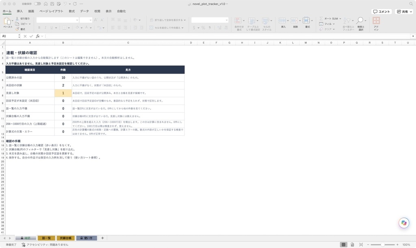Open セルのスタイル cell styles
The image size is (416, 248).
click(x=266, y=24)
